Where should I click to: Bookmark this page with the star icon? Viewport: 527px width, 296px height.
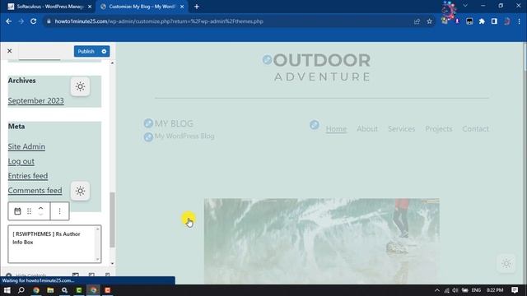(x=430, y=21)
